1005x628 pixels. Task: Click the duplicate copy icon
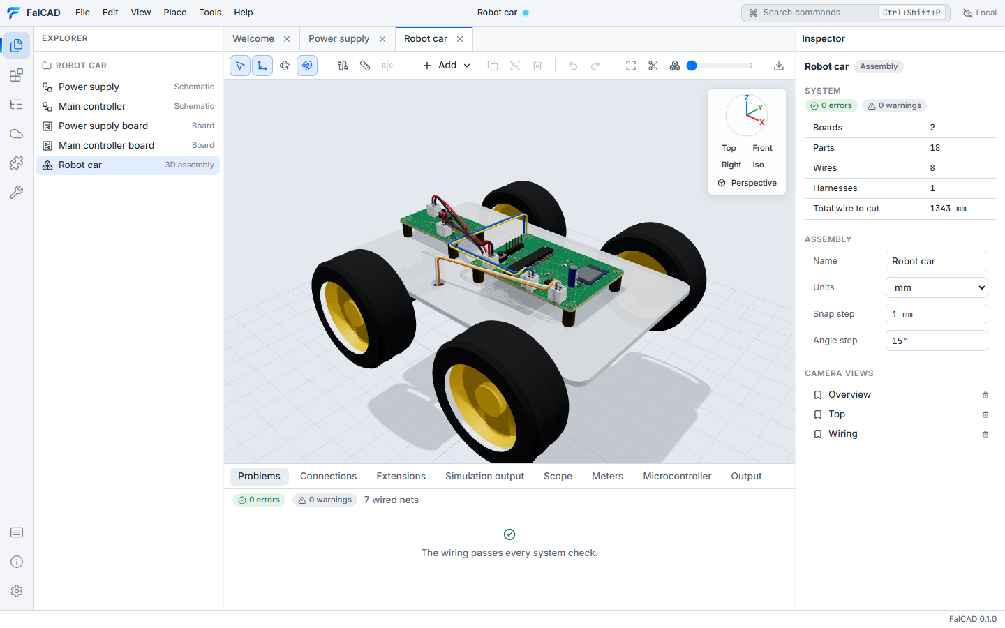pos(493,66)
